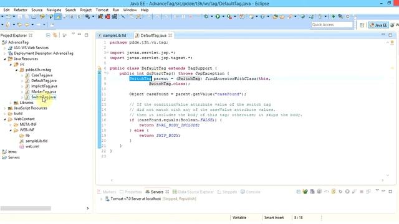Collapse the pdde.t3h.vn.tag package
399x224 pixels.
[x=16, y=70]
